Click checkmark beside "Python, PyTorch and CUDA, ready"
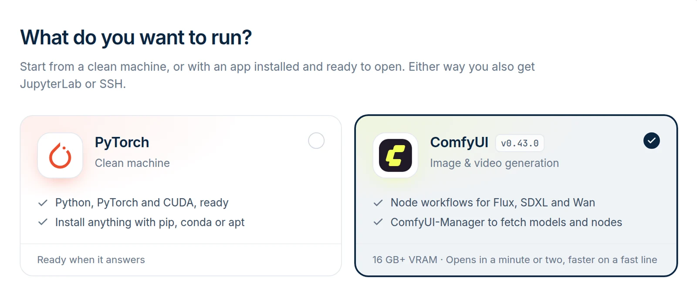 pyautogui.click(x=43, y=203)
